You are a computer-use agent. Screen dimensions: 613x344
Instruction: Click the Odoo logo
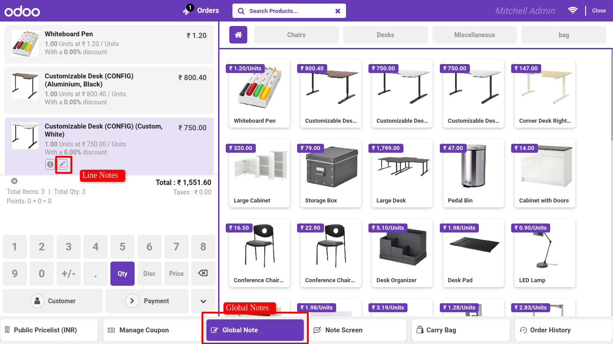click(x=22, y=12)
